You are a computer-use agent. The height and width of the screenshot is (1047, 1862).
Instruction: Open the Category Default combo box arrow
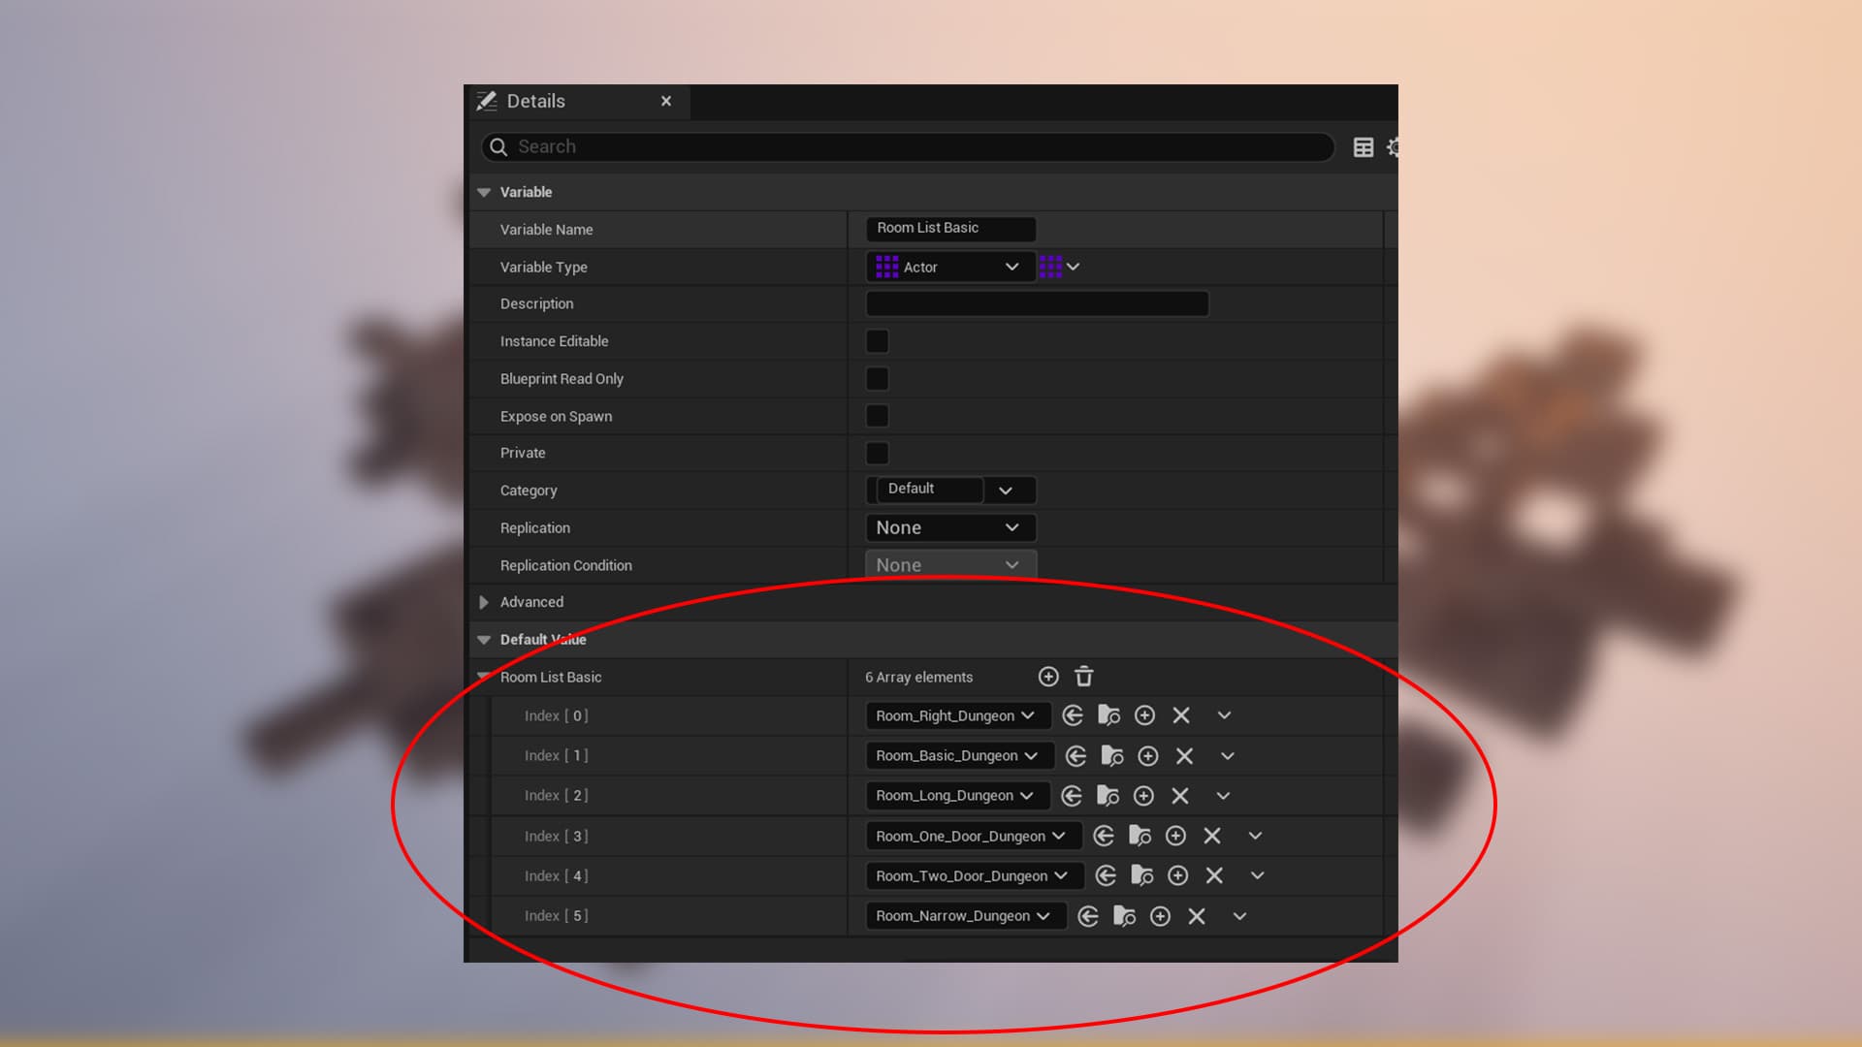[1006, 491]
